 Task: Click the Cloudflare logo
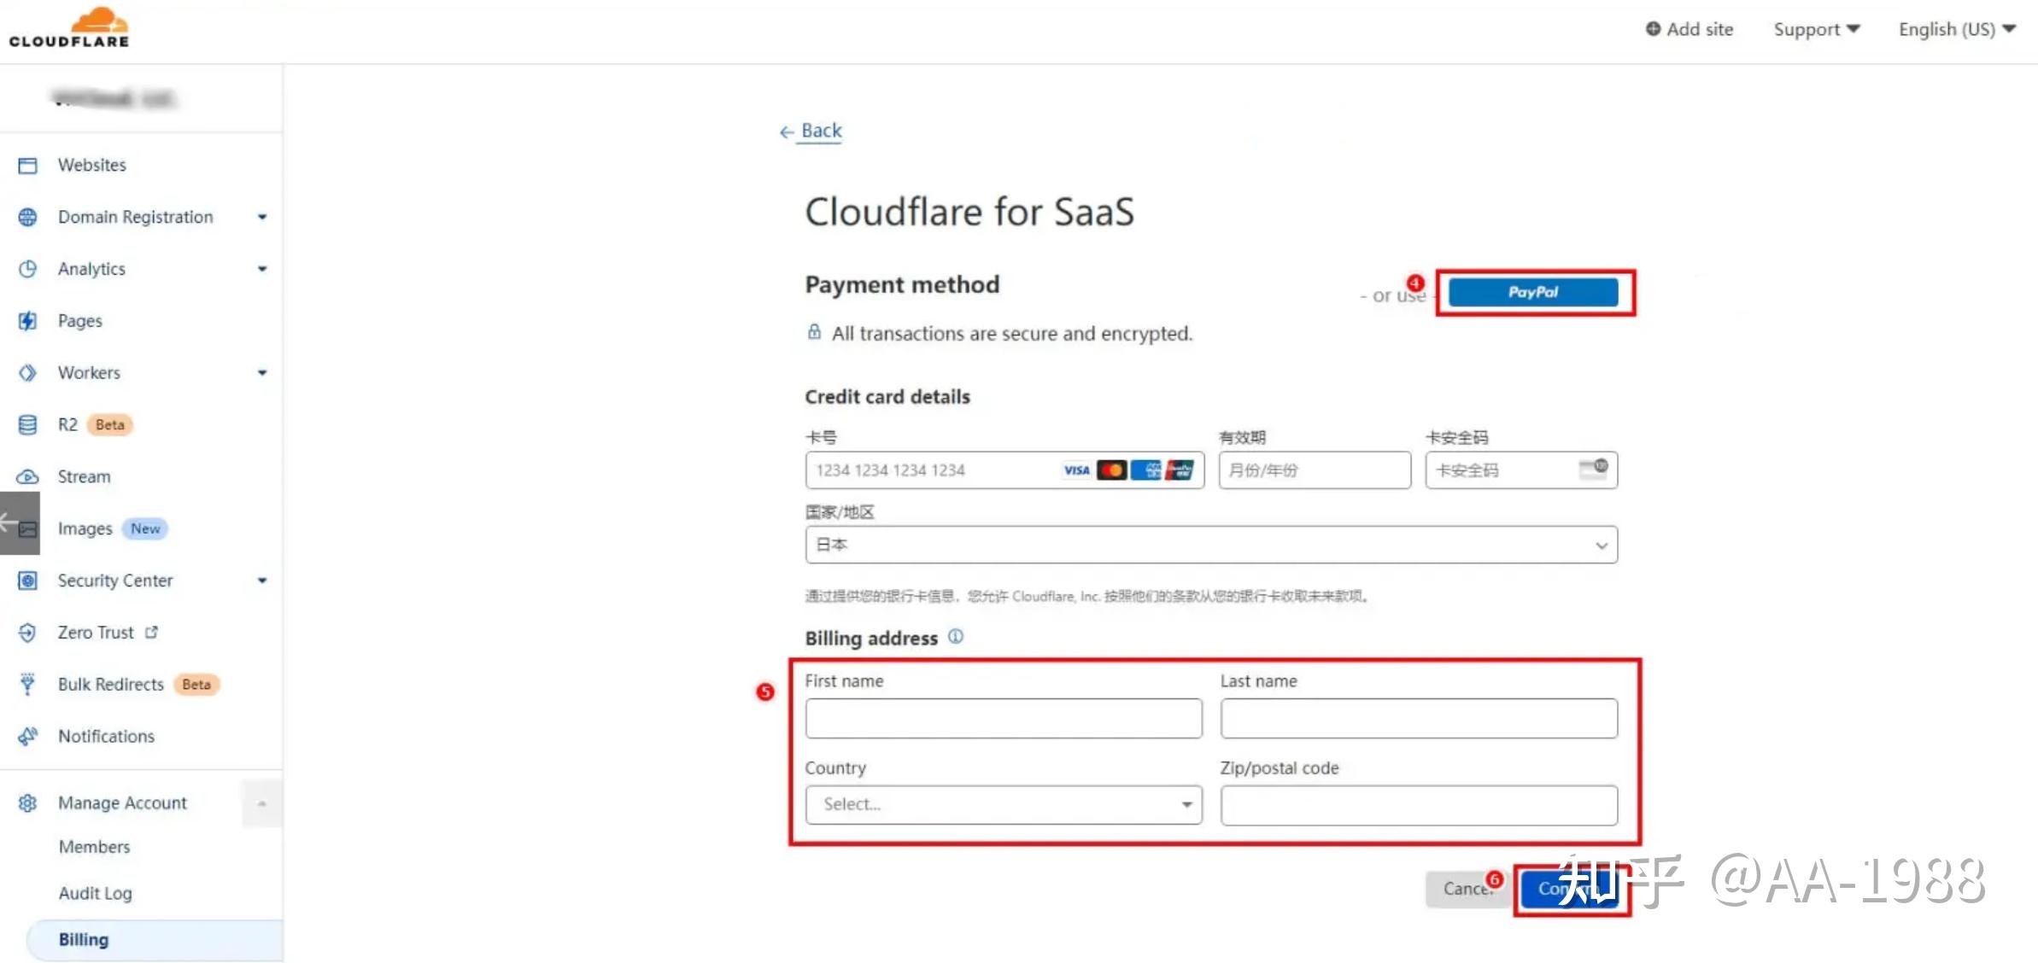click(70, 26)
